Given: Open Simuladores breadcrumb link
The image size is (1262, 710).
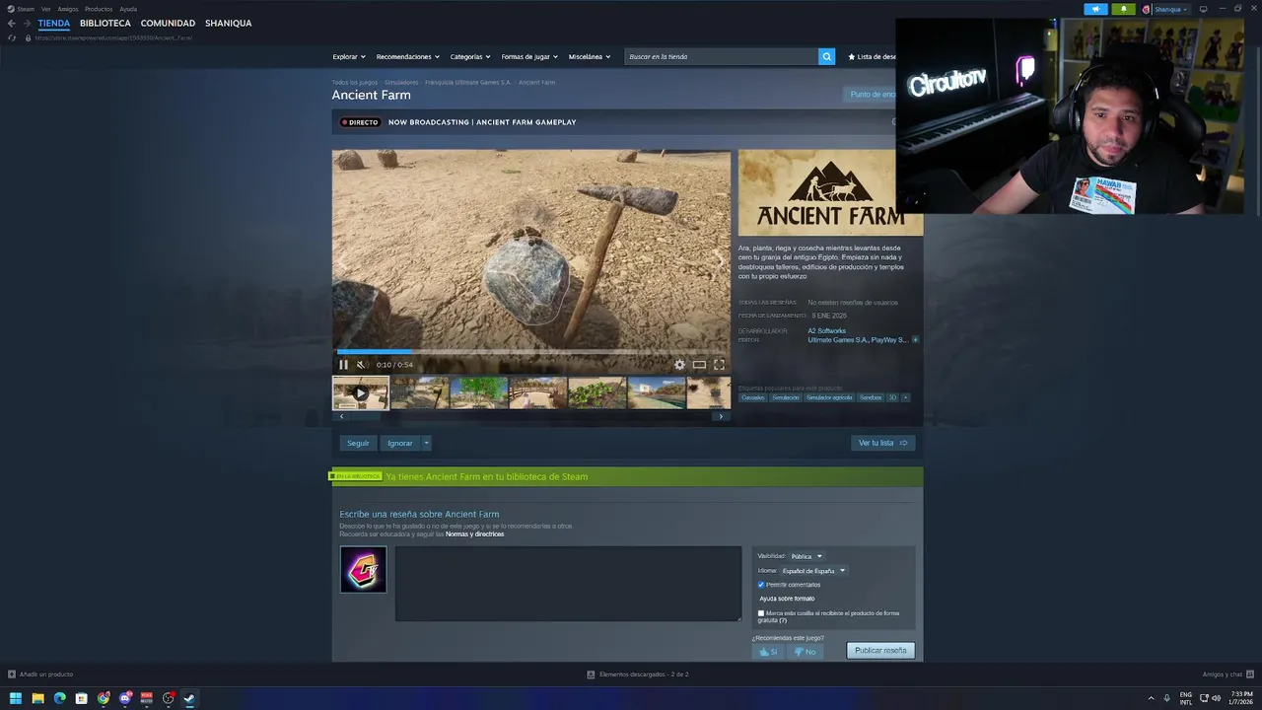Looking at the screenshot, I should tap(401, 83).
